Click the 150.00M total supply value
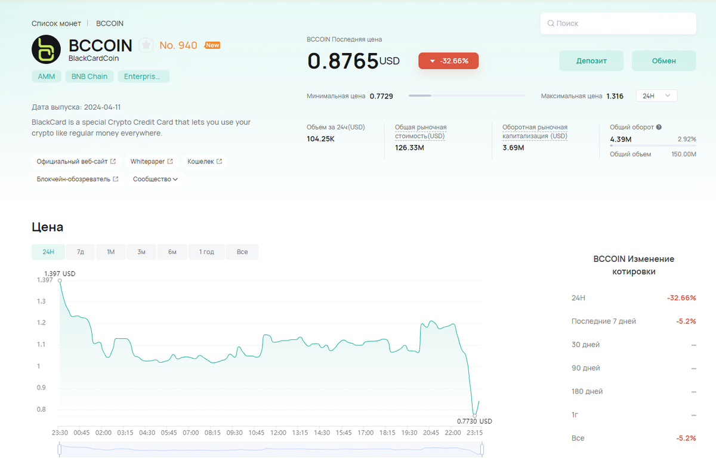 coord(684,154)
